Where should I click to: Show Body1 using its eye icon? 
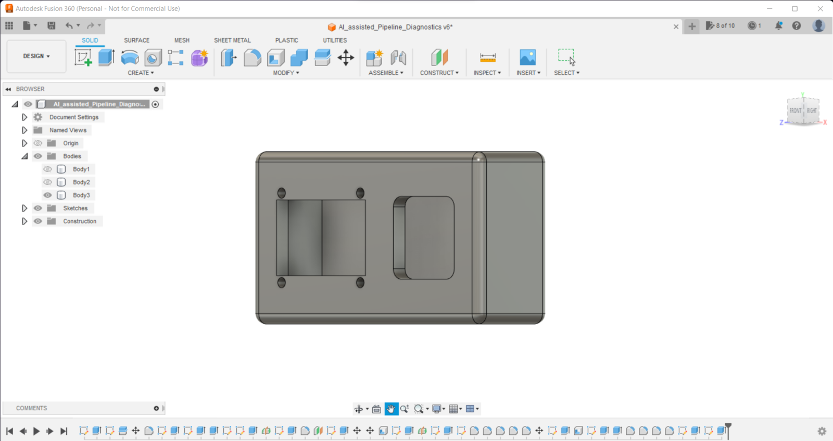(47, 169)
